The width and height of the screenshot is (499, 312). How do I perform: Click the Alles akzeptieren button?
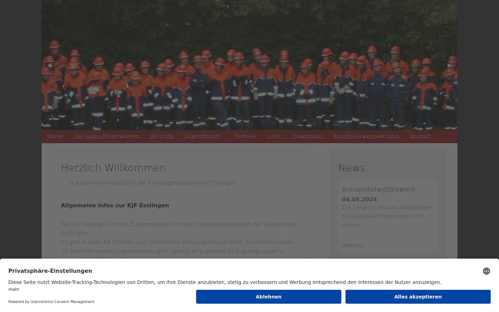(418, 297)
